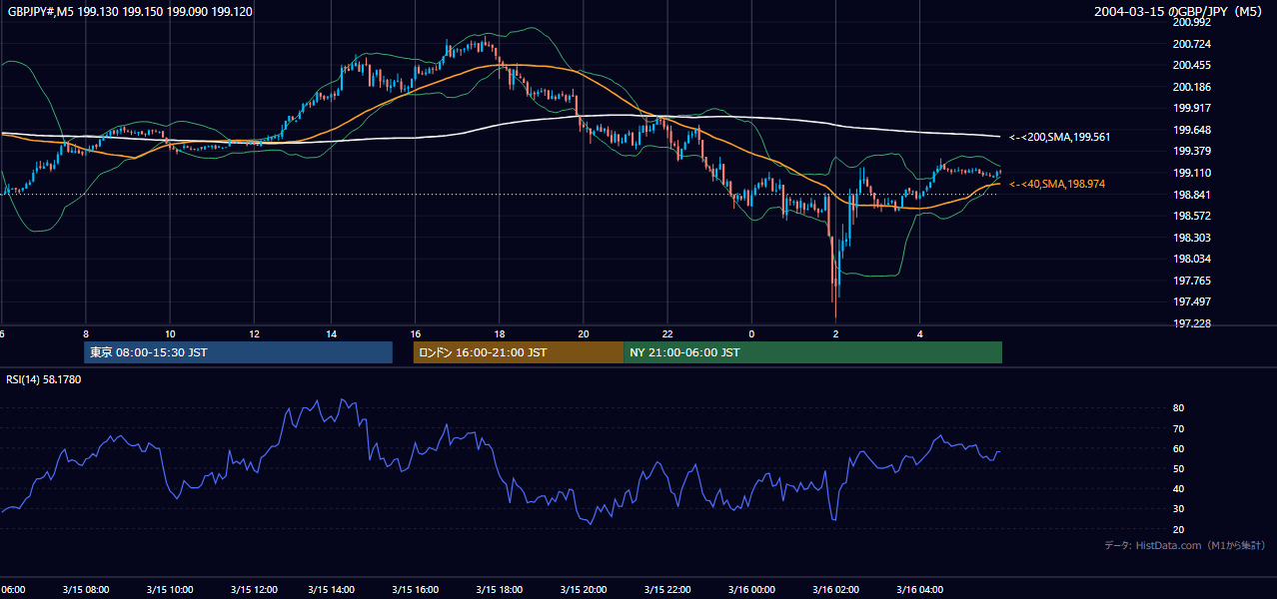Click price axis label 198.841
Viewport: 1277px width, 599px height.
pyautogui.click(x=1191, y=195)
